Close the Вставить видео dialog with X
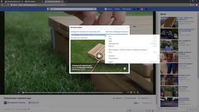 tap(128, 27)
